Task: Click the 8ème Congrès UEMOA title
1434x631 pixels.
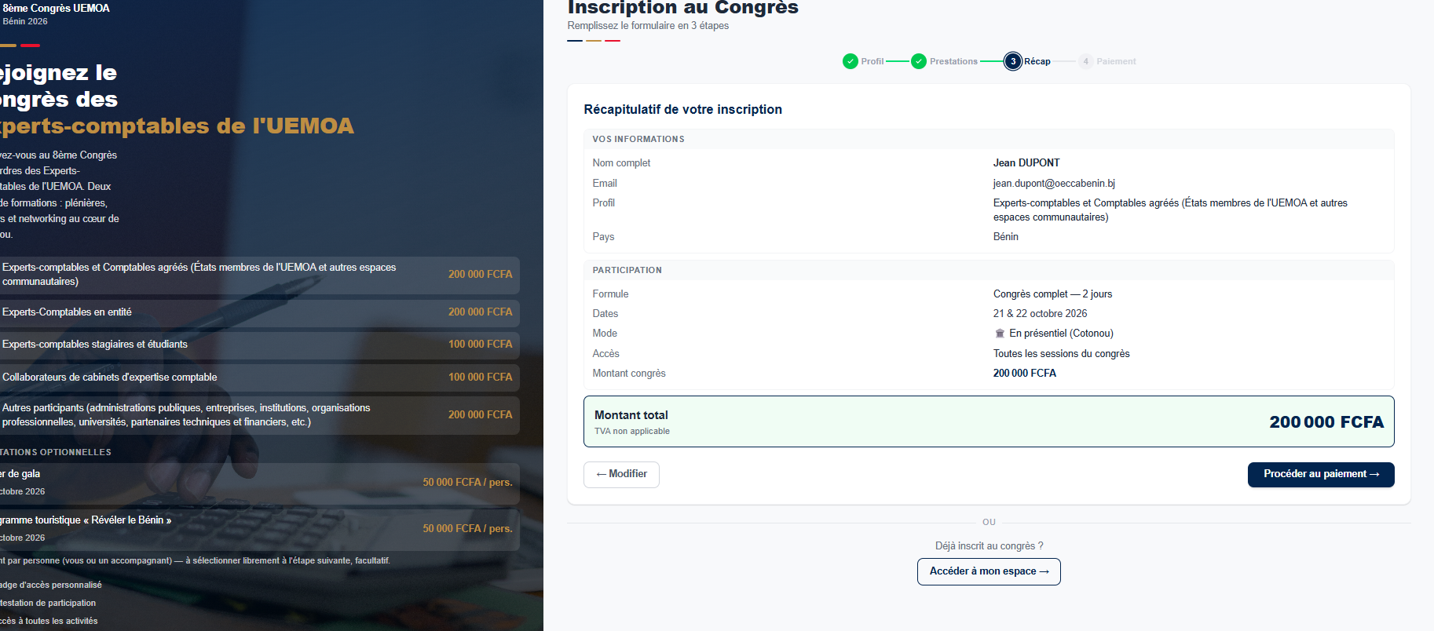Action: coord(56,9)
